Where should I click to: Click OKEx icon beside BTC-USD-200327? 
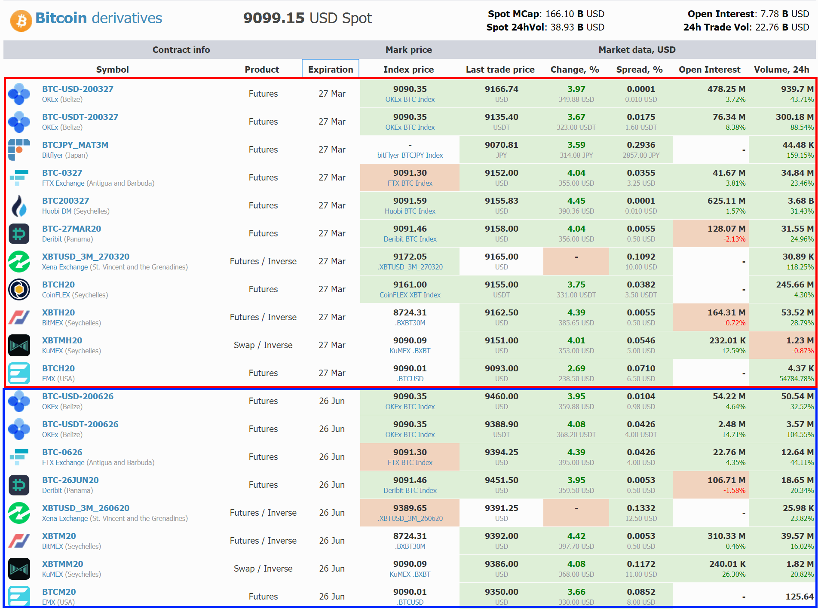click(x=19, y=94)
